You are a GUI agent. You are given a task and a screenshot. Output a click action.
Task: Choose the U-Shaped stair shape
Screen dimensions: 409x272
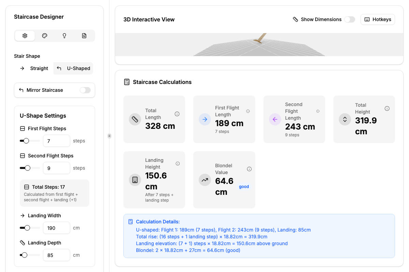pos(74,68)
